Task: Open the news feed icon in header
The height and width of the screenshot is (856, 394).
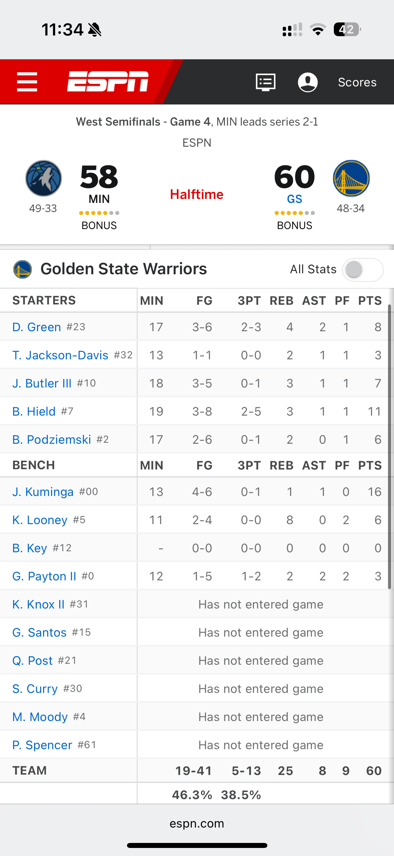Action: click(x=266, y=82)
